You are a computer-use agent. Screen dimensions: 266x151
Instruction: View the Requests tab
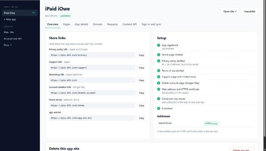pyautogui.click(x=112, y=24)
